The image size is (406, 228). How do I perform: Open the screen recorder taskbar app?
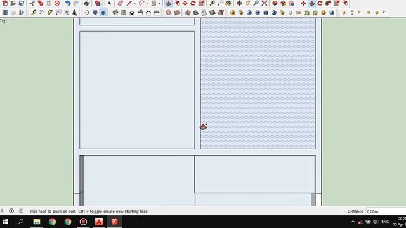pyautogui.click(x=83, y=222)
